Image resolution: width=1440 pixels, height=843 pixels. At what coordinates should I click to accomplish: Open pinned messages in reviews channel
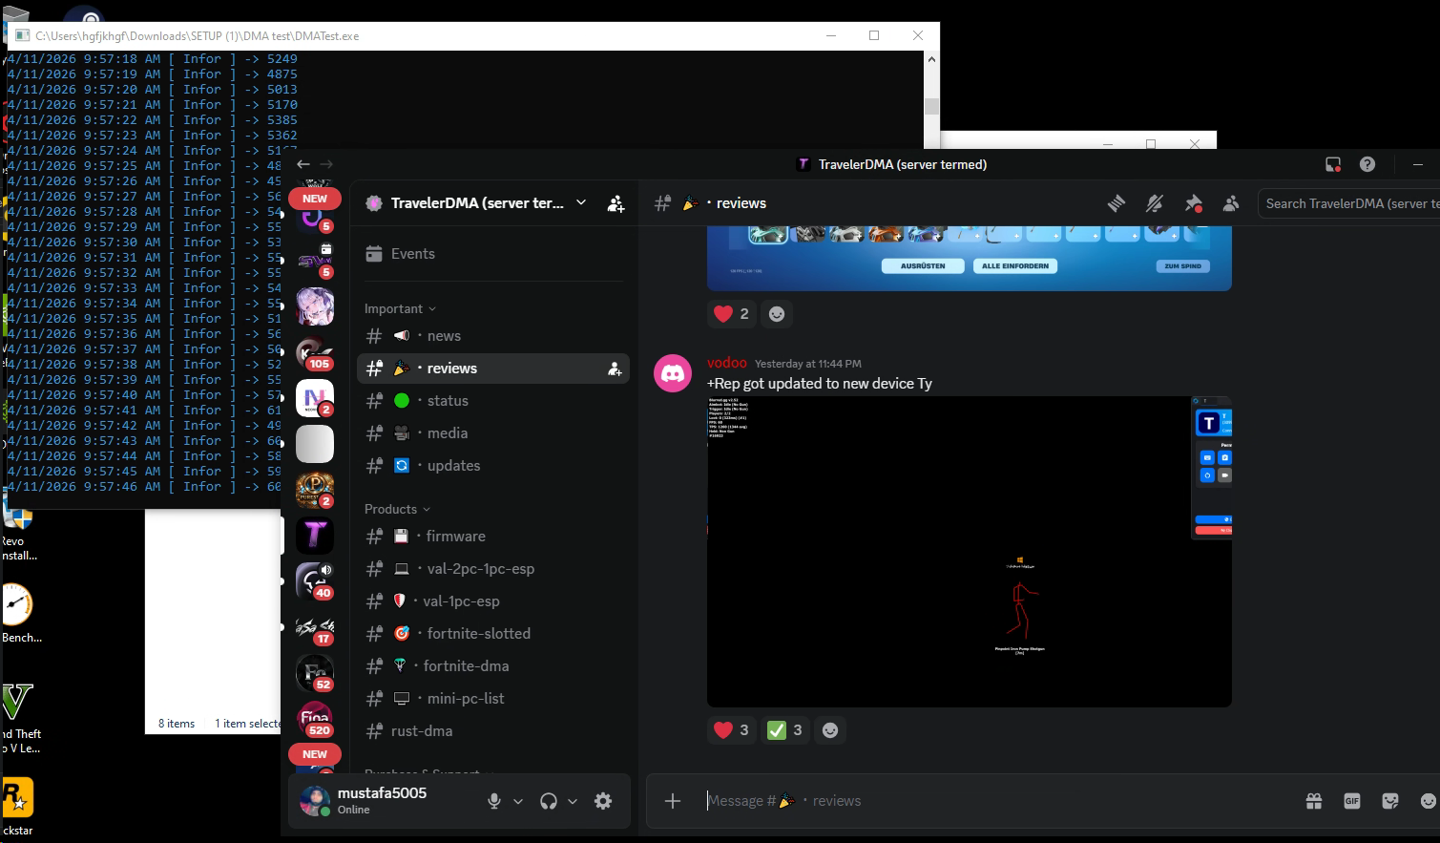pos(1193,203)
